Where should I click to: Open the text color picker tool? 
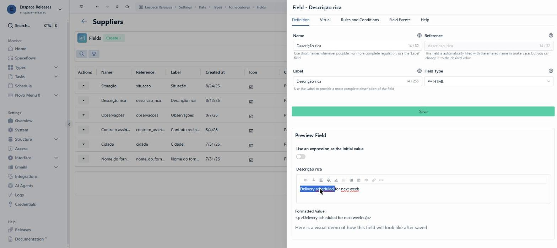click(x=336, y=180)
